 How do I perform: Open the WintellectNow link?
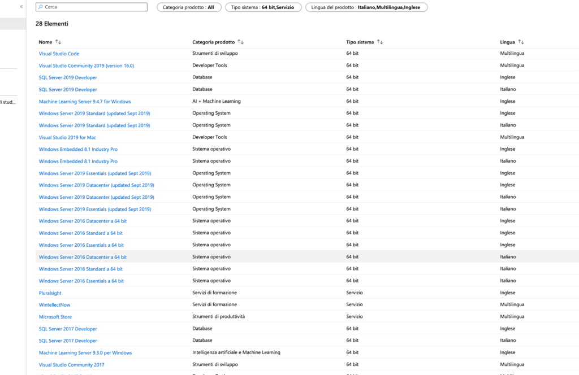point(55,305)
